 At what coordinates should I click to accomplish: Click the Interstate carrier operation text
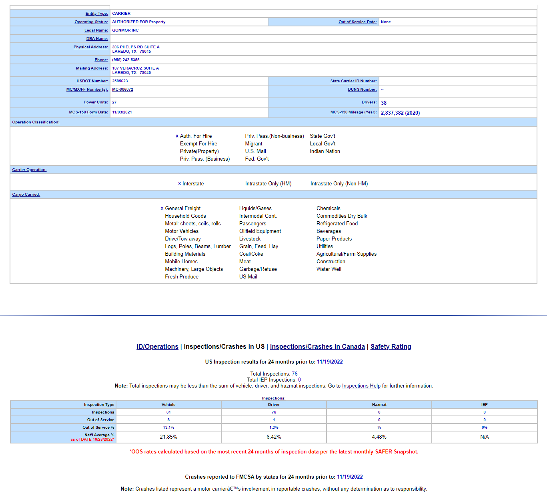193,184
